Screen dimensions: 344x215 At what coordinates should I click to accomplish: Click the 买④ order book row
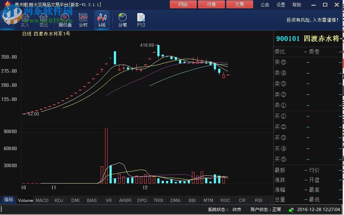click(x=308, y=148)
